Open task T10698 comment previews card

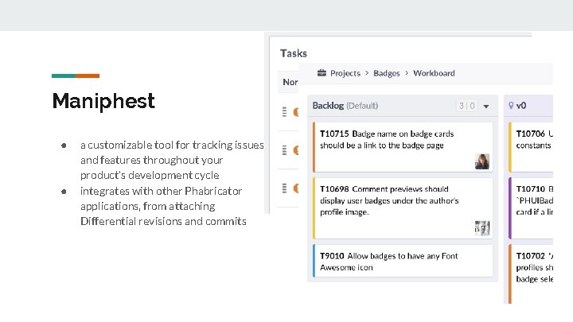coord(389,200)
